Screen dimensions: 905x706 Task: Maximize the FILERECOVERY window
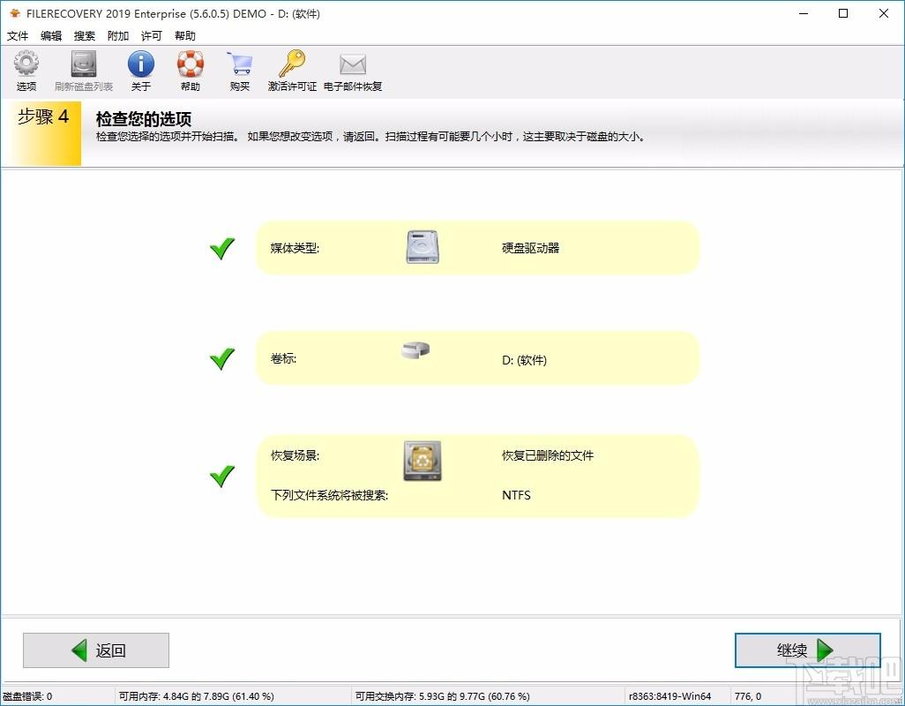(843, 13)
